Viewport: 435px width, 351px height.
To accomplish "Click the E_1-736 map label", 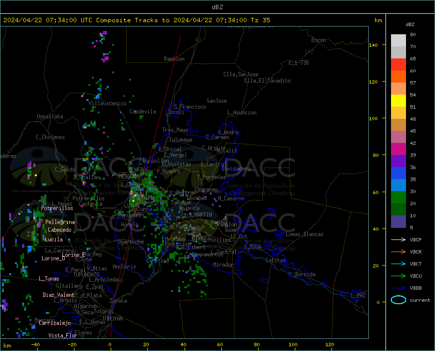I will tap(299, 63).
